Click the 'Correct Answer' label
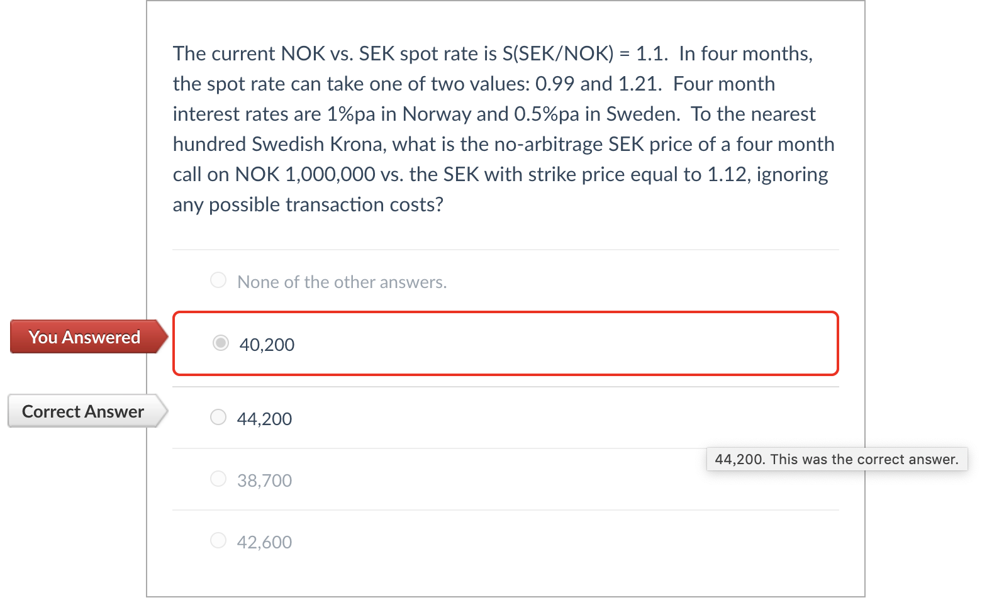Viewport: 1004px width, 605px height. (x=82, y=411)
